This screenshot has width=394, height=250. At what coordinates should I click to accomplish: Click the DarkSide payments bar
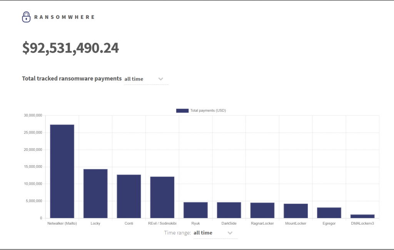tap(229, 210)
